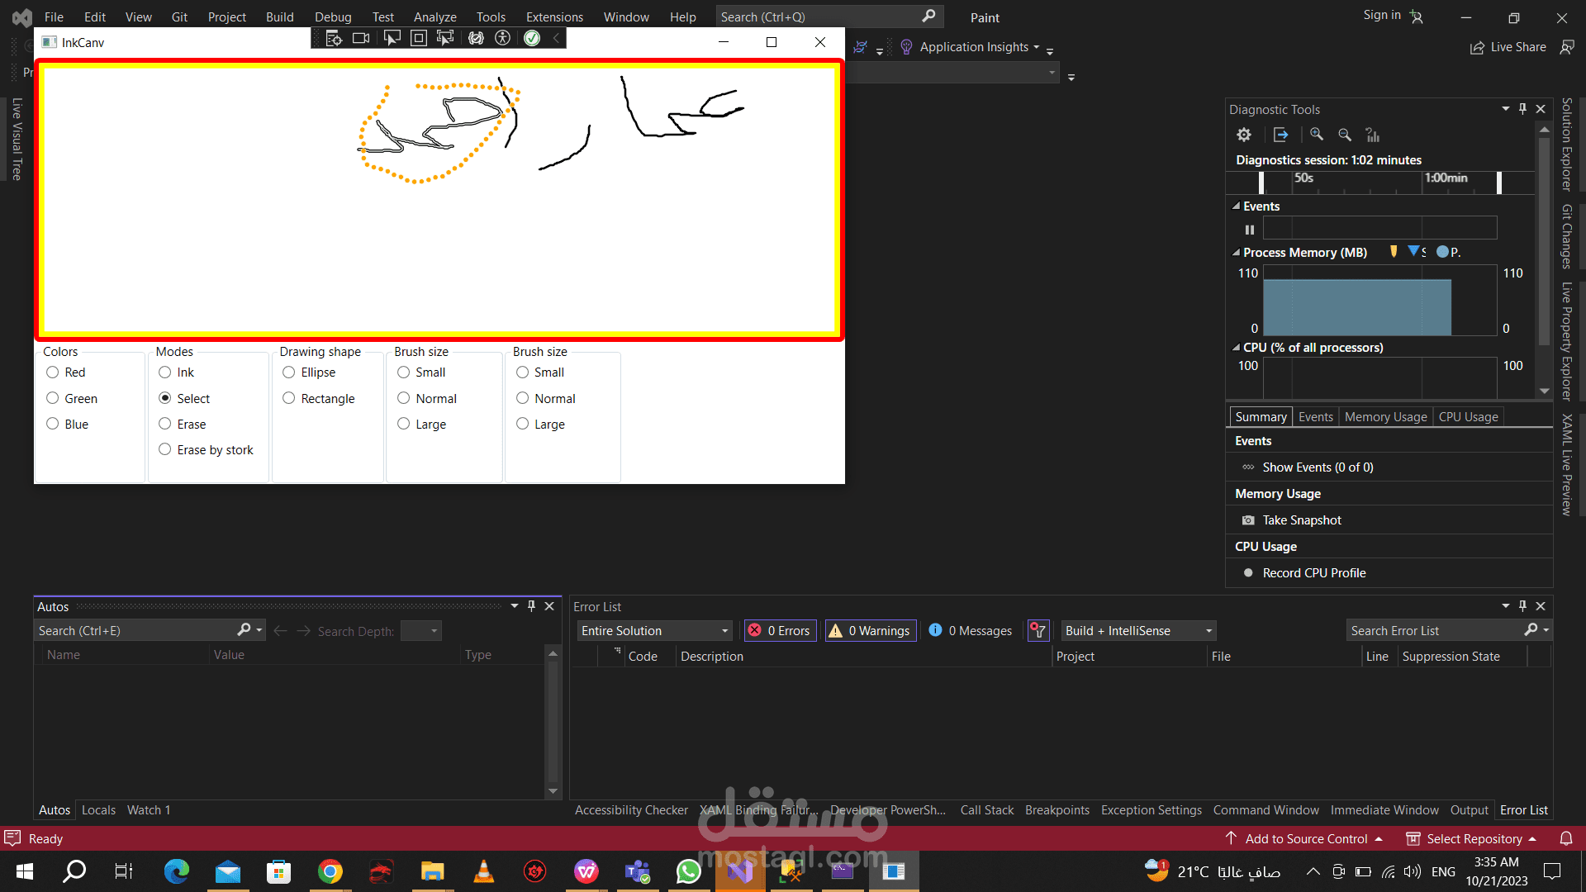Pin the Autos window
Viewport: 1586px width, 892px height.
pyautogui.click(x=532, y=606)
